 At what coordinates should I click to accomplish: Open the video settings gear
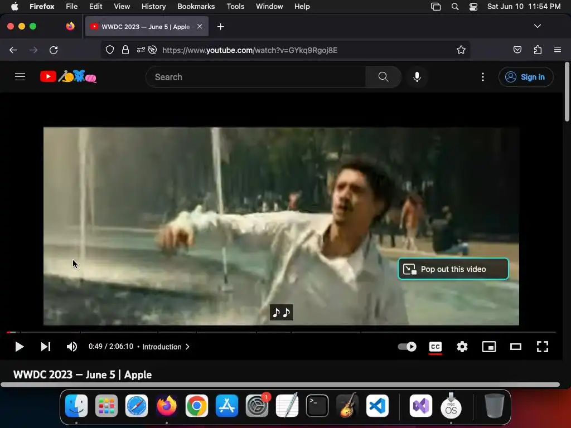coord(462,347)
